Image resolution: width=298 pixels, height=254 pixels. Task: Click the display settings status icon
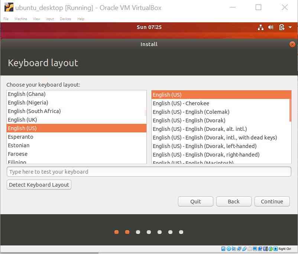[x=255, y=249]
